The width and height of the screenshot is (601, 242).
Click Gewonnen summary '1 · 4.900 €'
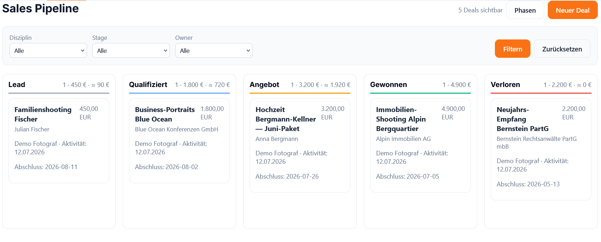click(457, 85)
